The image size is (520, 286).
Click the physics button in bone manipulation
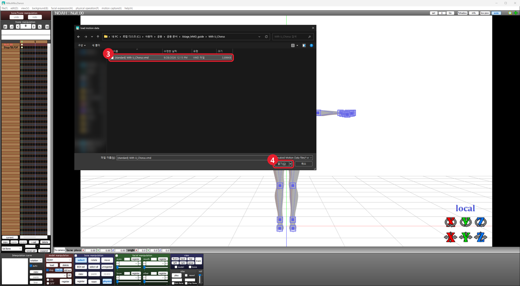(107, 281)
